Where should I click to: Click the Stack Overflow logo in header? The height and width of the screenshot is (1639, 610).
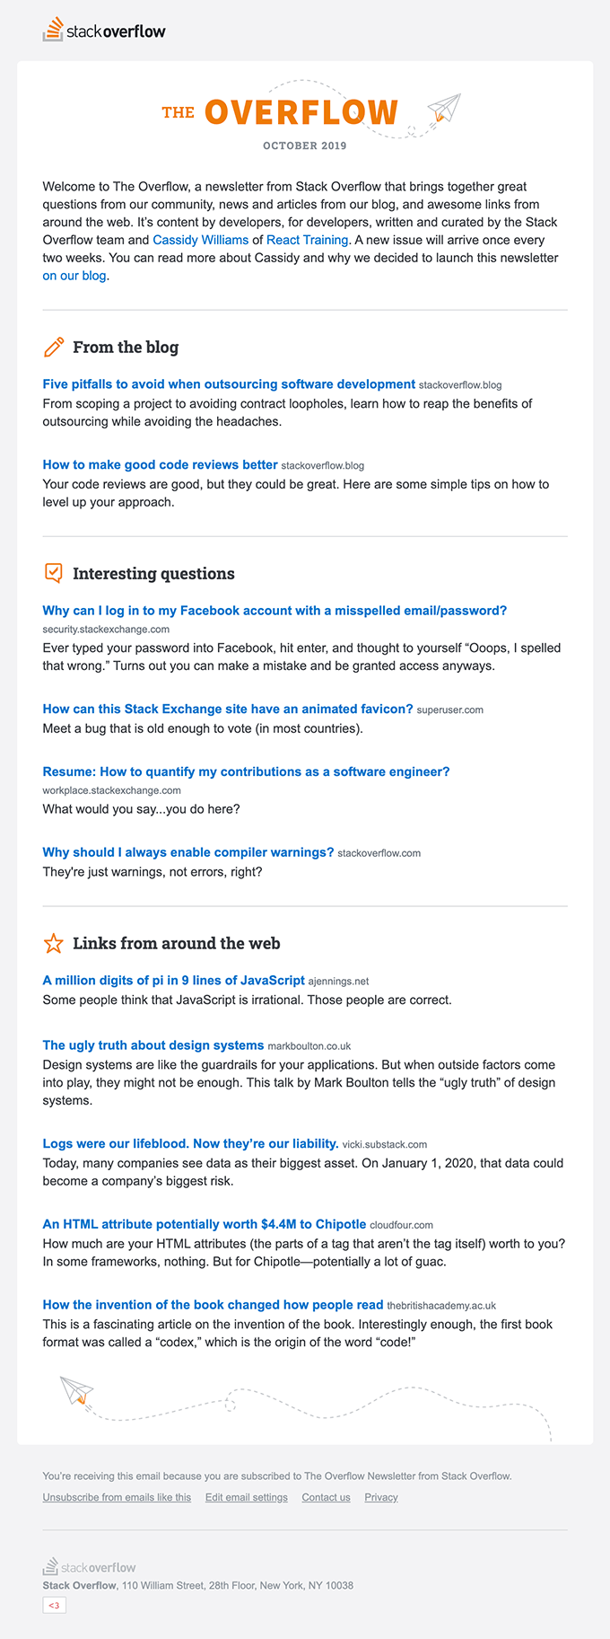104,31
